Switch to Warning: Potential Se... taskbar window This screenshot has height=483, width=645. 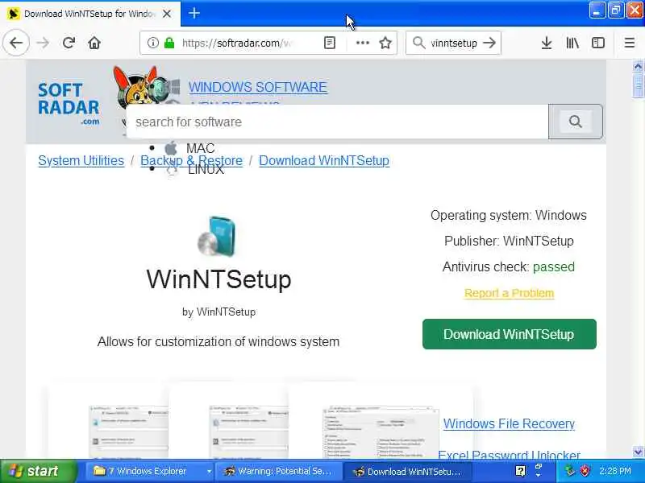click(278, 471)
